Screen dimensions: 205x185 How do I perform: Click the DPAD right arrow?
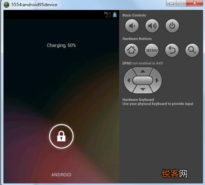click(157, 80)
